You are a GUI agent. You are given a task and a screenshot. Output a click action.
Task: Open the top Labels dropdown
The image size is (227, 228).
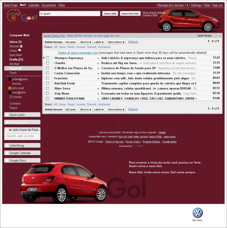(x=99, y=42)
